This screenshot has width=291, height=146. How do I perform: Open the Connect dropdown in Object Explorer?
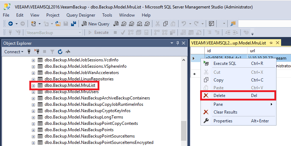click(x=14, y=51)
